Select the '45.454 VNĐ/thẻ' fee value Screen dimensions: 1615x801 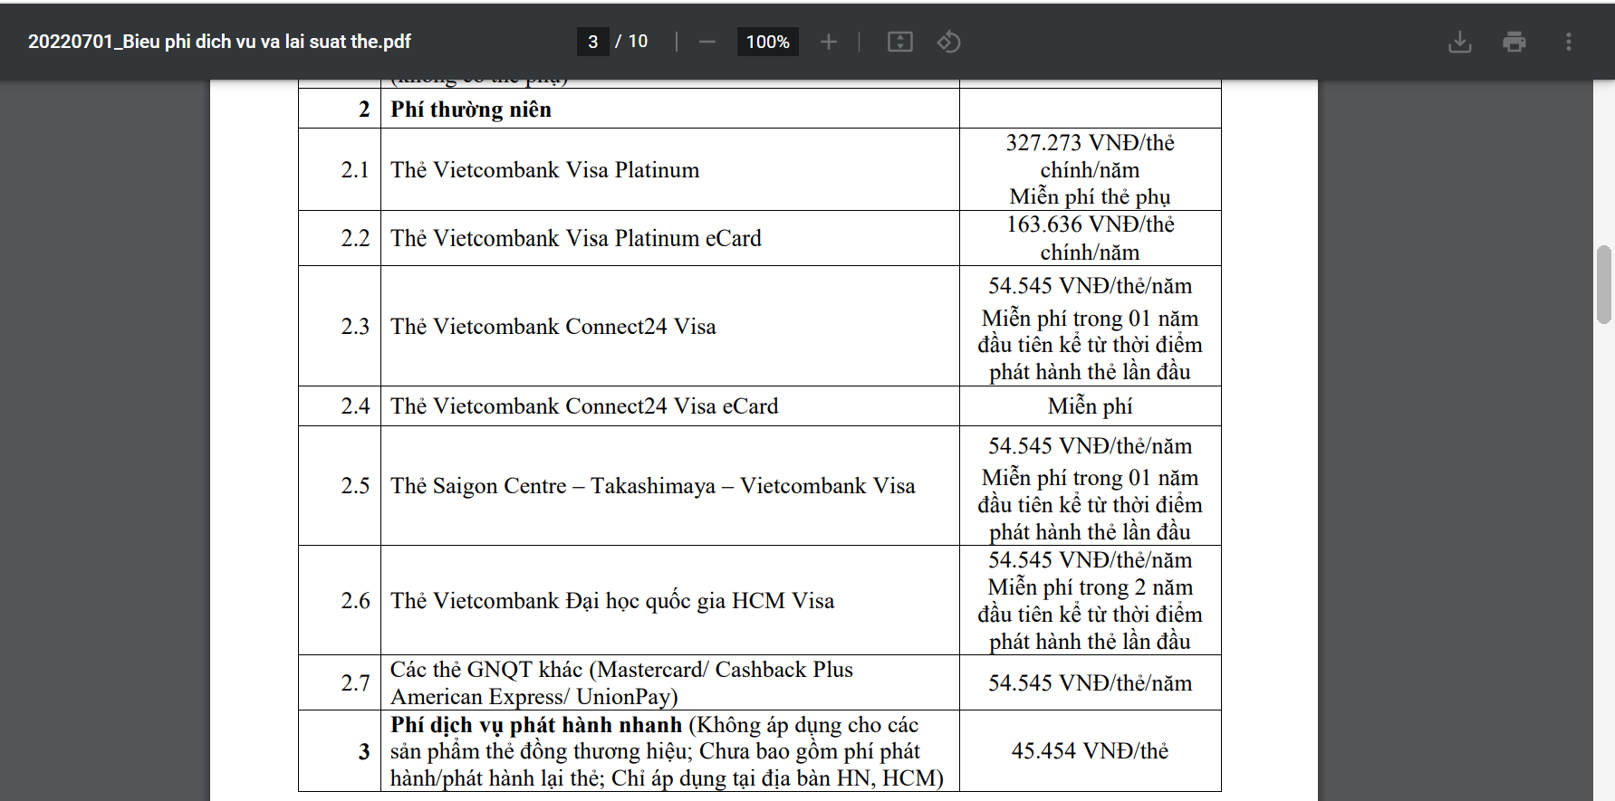1090,751
